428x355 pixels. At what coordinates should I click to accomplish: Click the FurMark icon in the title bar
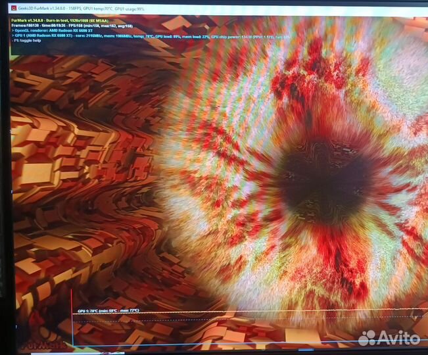point(13,8)
